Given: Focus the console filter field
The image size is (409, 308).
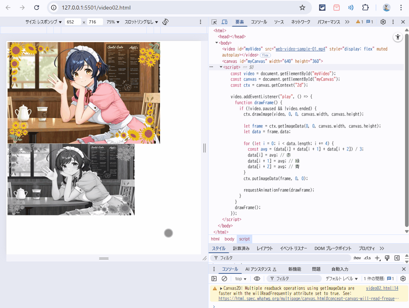Looking at the screenshot, I should pyautogui.click(x=294, y=279).
